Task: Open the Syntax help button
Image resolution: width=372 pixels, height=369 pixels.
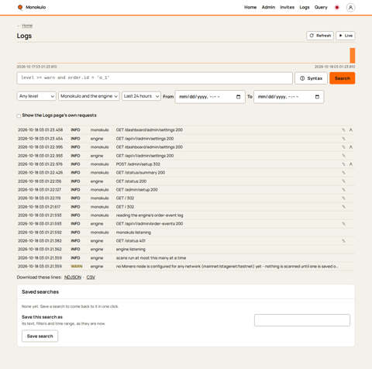Action: click(311, 78)
